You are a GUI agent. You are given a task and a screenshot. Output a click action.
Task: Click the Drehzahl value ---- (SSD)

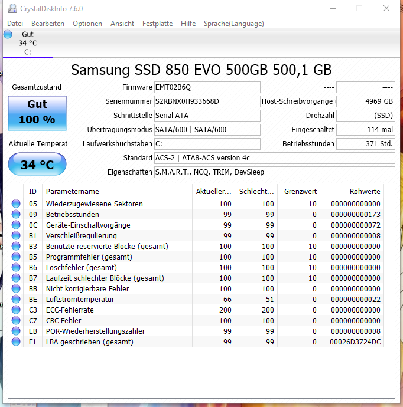[x=366, y=116]
